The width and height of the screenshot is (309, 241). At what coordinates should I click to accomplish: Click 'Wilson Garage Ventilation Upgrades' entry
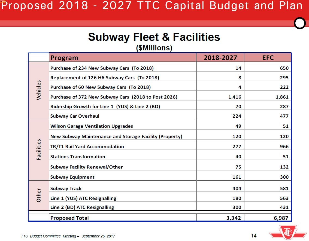(x=92, y=126)
